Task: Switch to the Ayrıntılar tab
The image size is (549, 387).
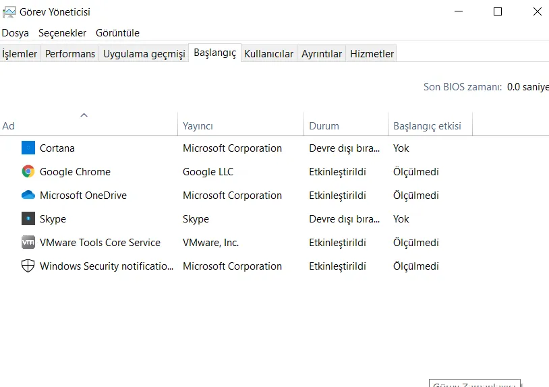Action: pyautogui.click(x=322, y=53)
